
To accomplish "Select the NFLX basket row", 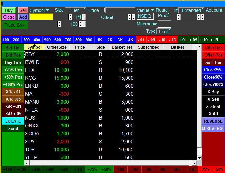I will 111,110.
